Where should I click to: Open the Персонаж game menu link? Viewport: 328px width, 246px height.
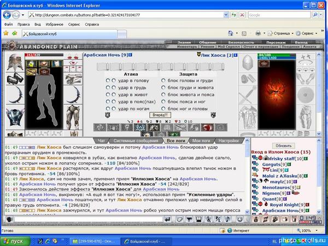tap(276, 42)
